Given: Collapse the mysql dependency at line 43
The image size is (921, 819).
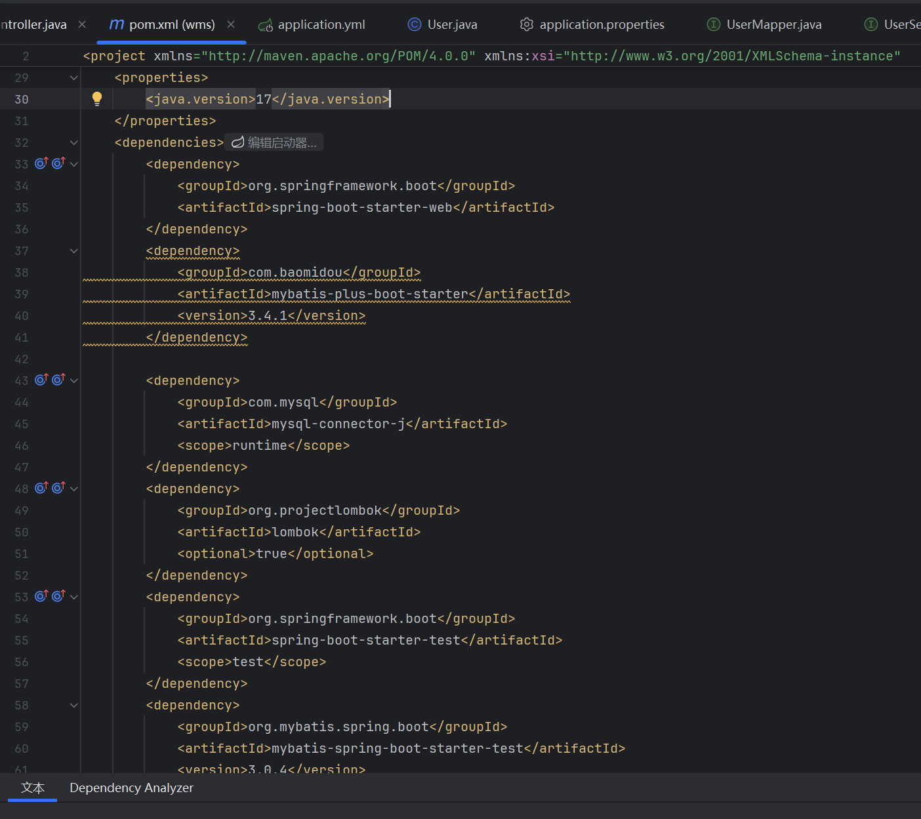Looking at the screenshot, I should [74, 380].
